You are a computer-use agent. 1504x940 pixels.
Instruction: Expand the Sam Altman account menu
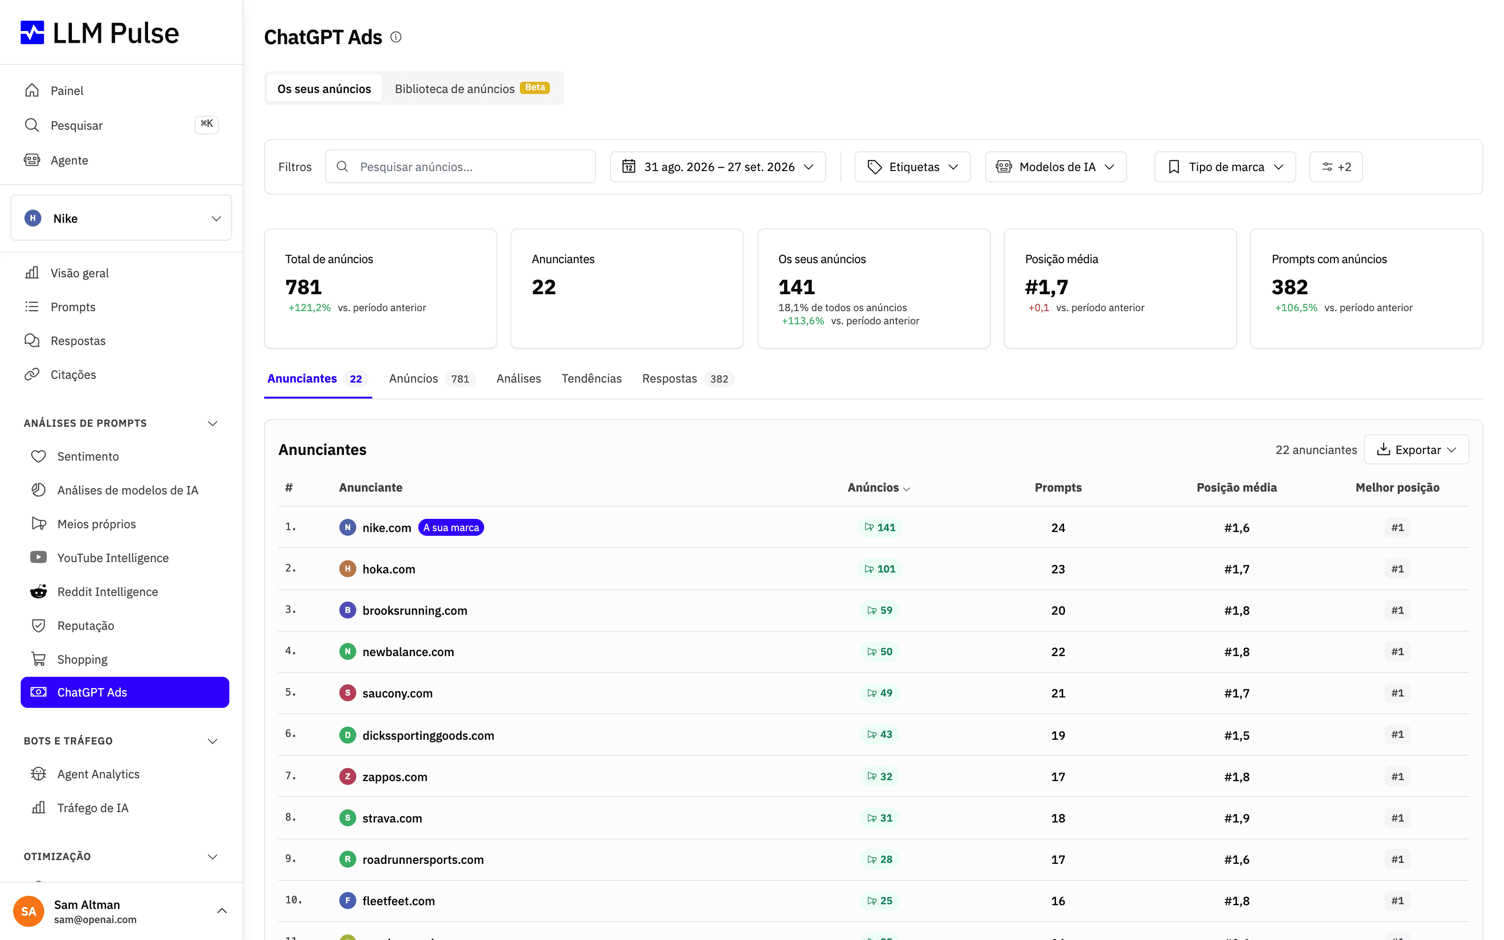[x=222, y=911]
